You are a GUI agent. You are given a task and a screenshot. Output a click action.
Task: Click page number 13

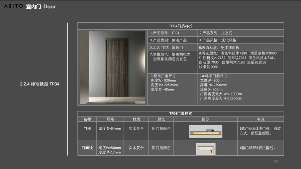276,162
